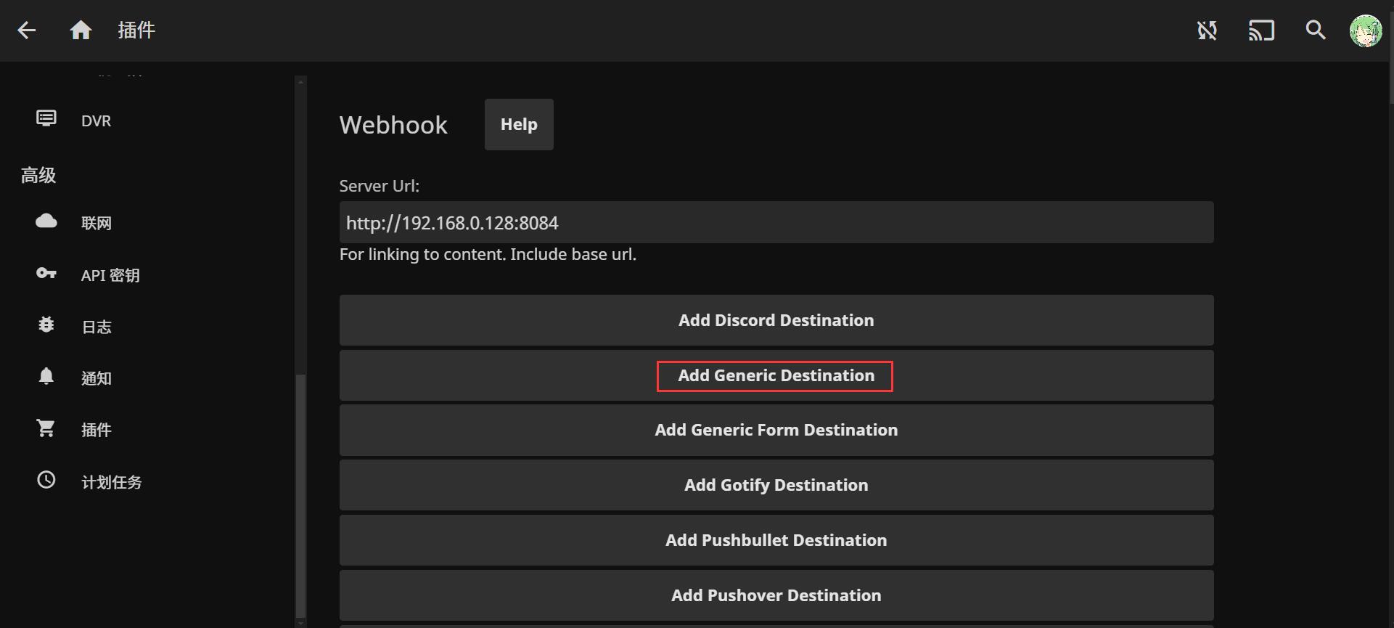This screenshot has height=628, width=1394.
Task: Select 插件 in the sidebar
Action: [x=96, y=430]
